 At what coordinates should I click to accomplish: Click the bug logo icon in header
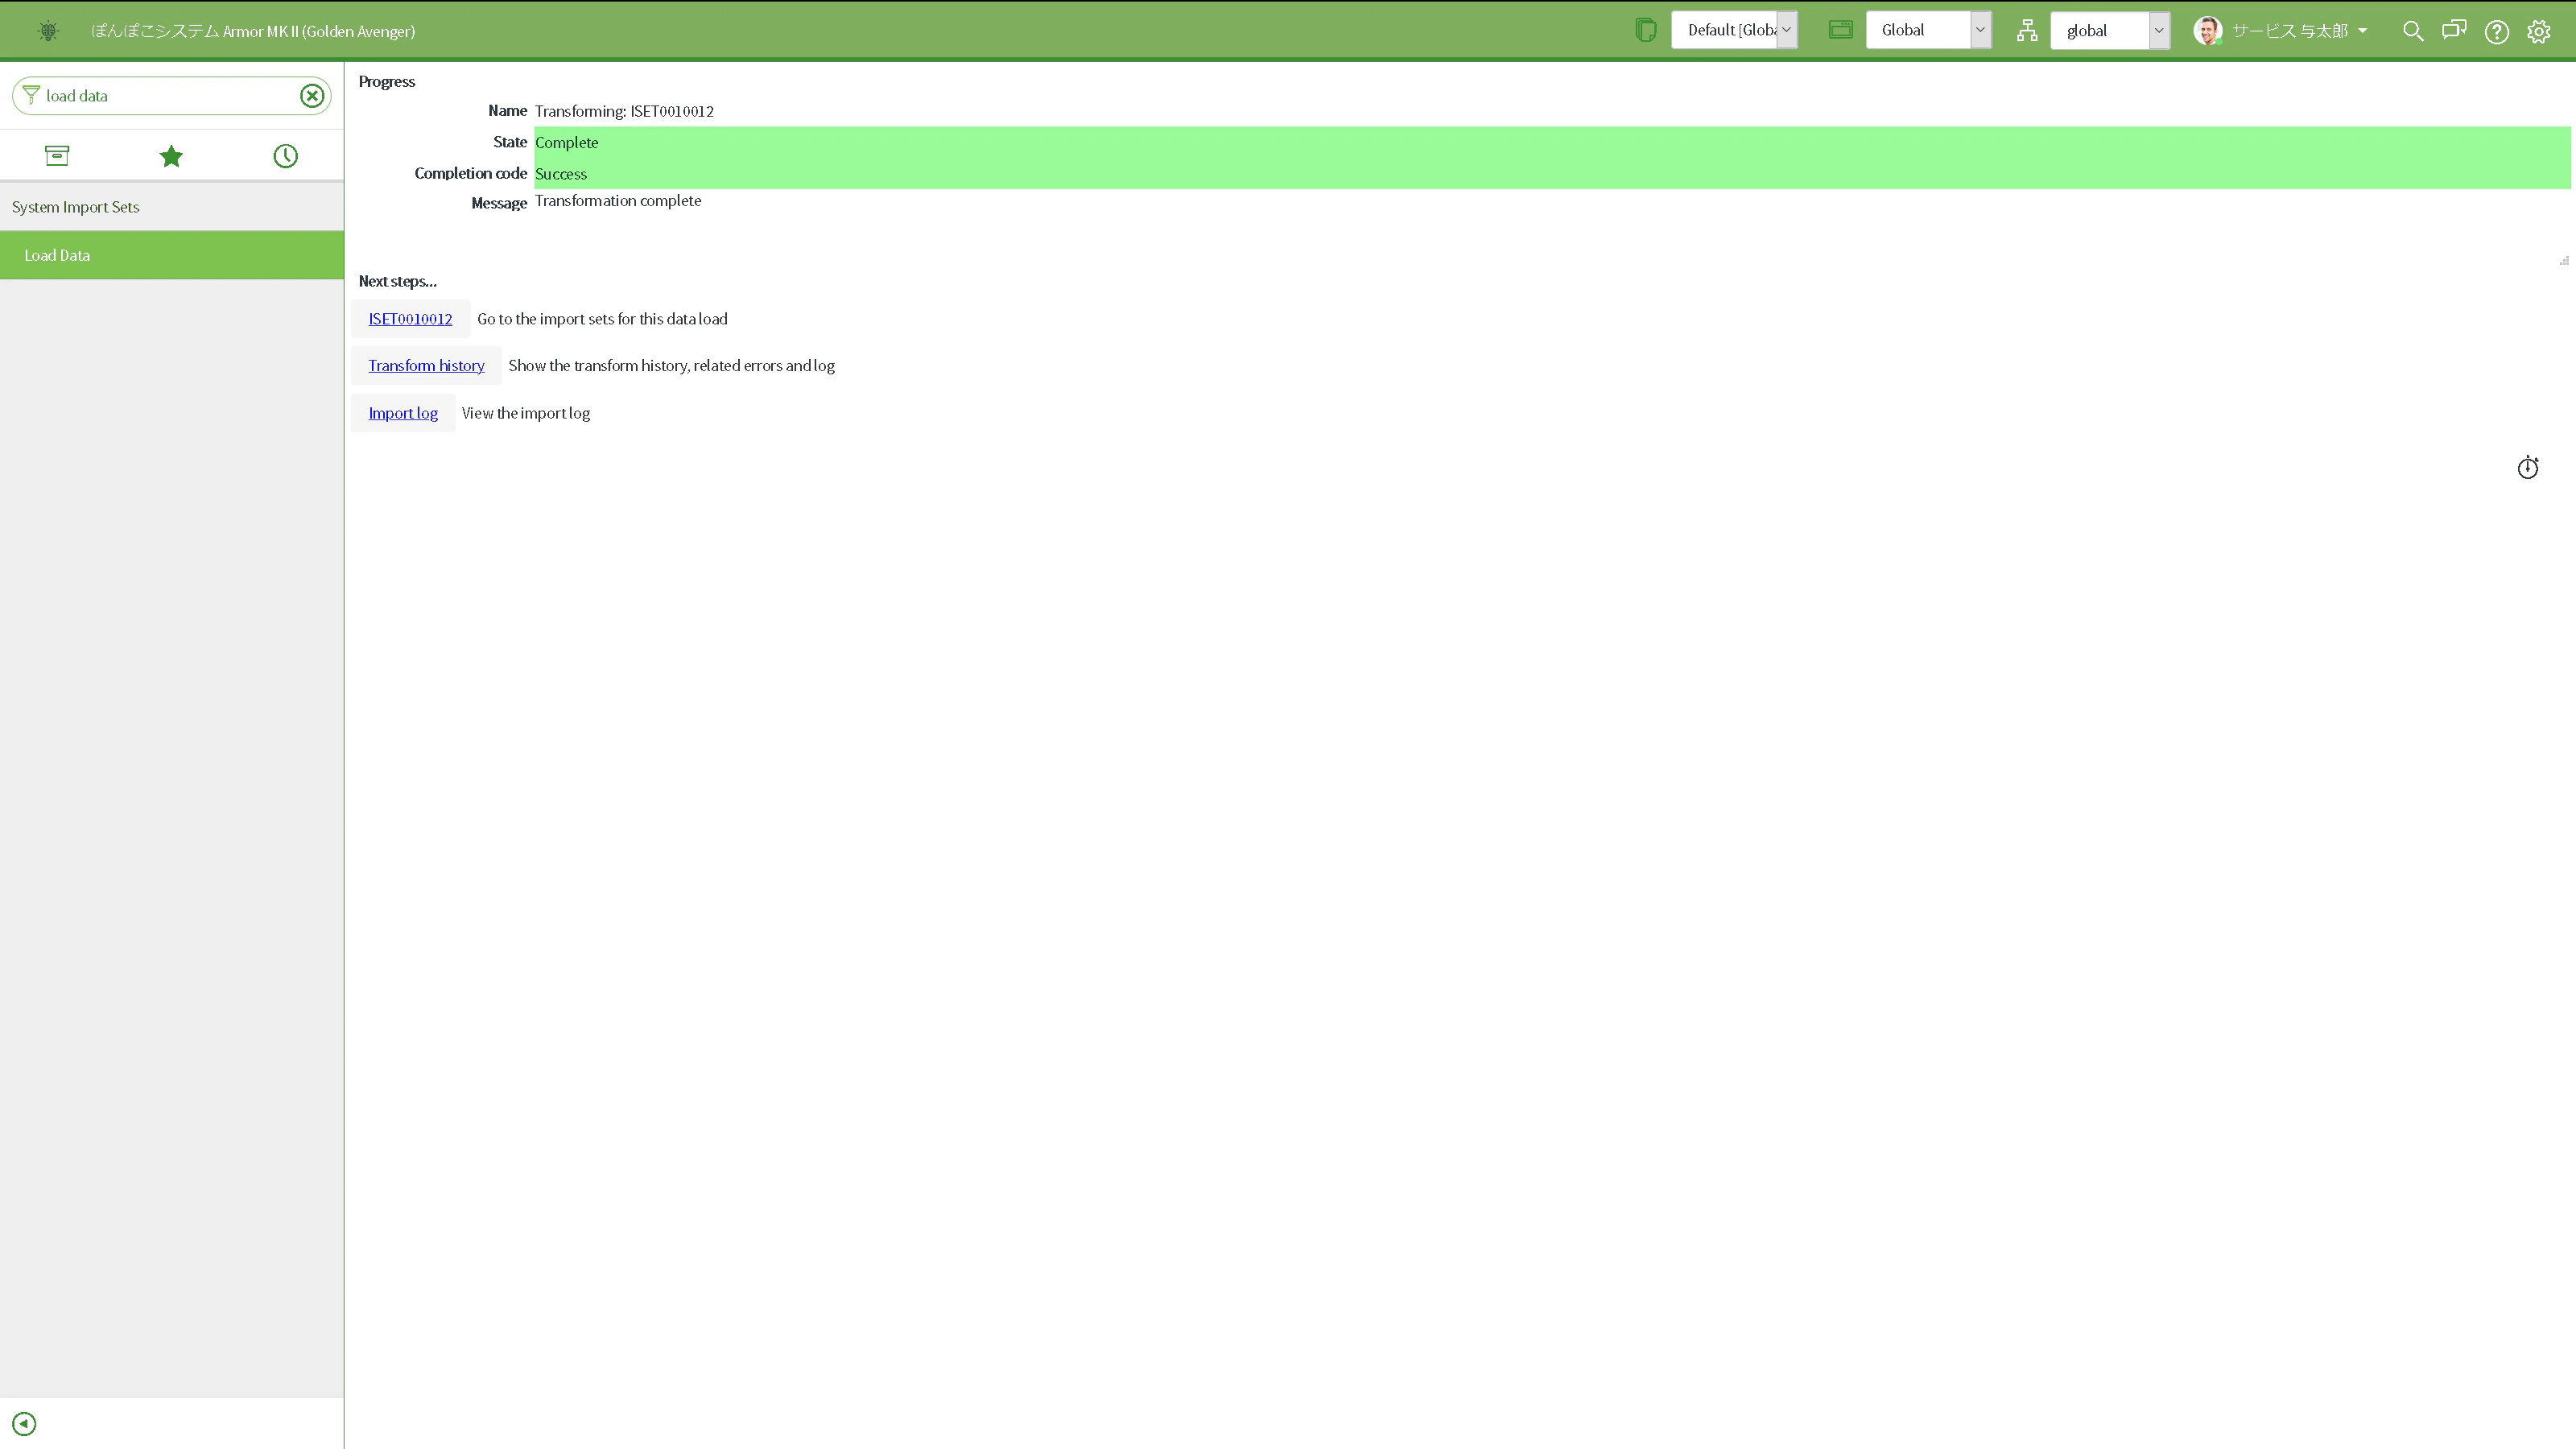coord(48,31)
